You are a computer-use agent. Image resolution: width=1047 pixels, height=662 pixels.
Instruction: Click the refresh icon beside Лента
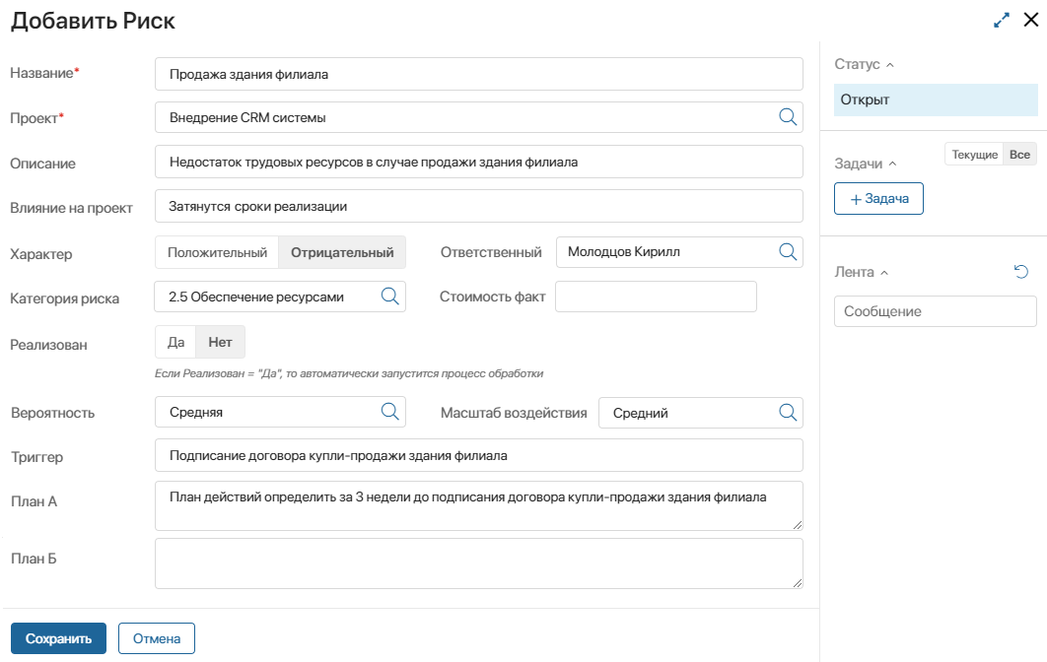(x=1021, y=272)
